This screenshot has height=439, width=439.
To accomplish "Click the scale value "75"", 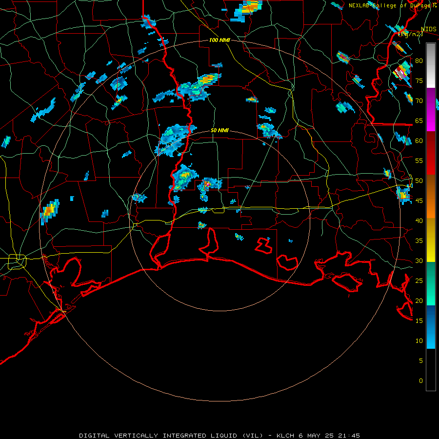I will click(x=419, y=81).
